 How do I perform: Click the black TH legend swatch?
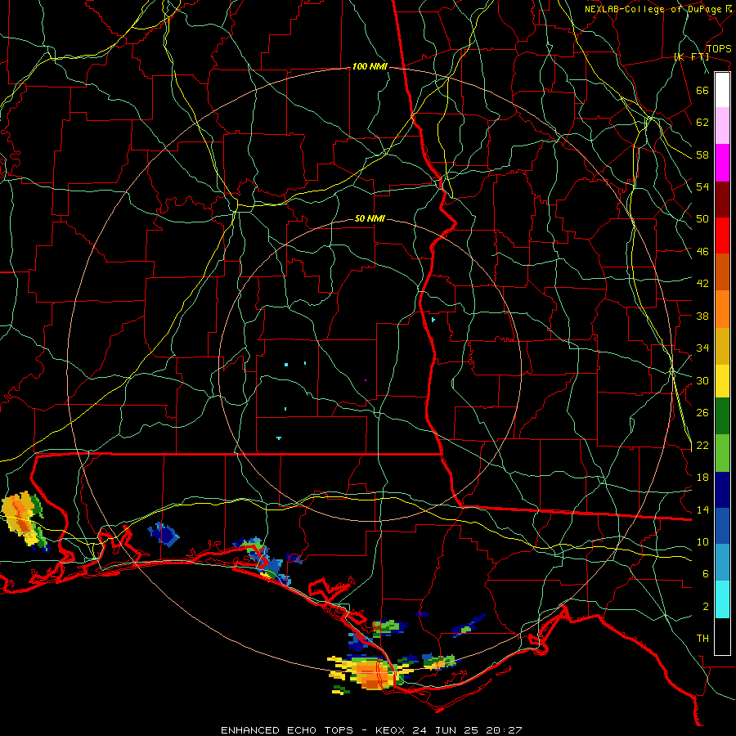coord(722,636)
